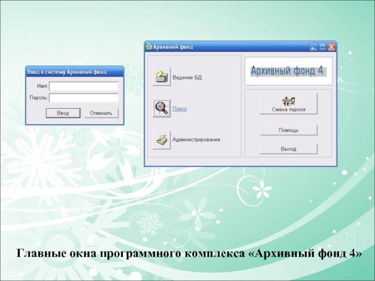
Task: Maximize the Архивный фонд window
Action: (x=322, y=47)
